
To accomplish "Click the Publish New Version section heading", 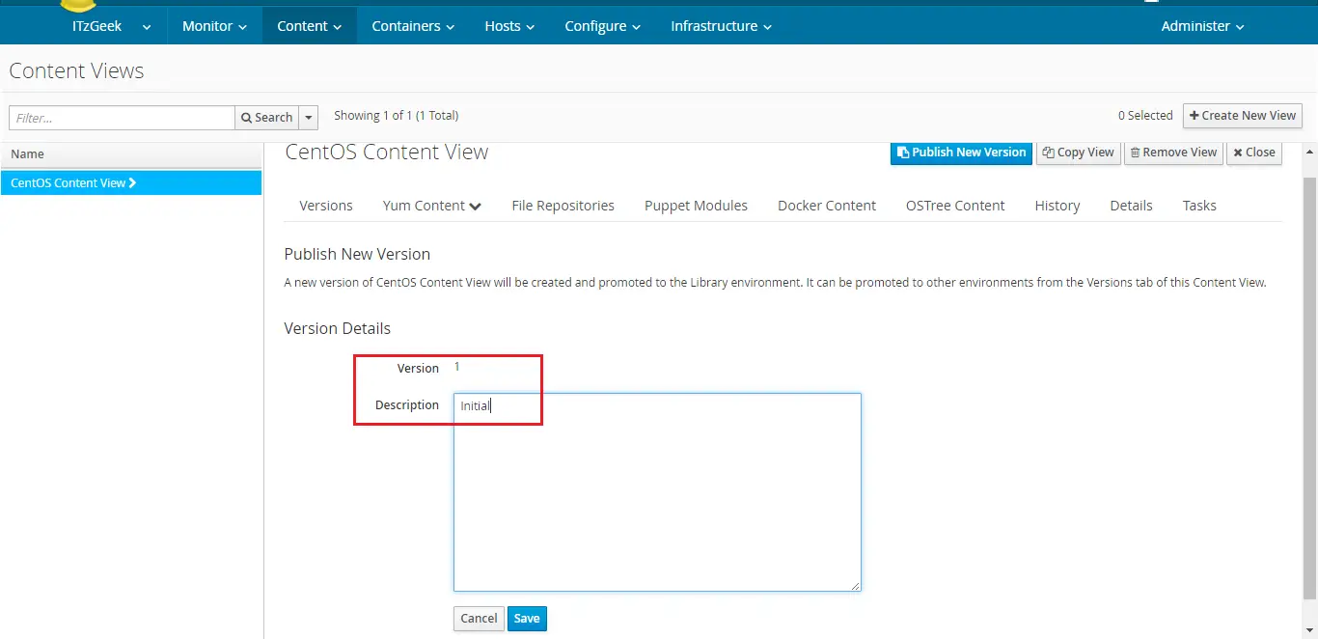I will point(357,254).
